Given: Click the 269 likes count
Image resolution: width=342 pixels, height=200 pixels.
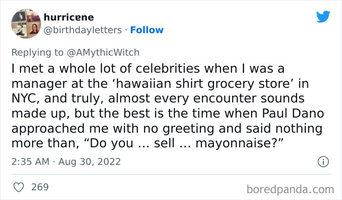Looking at the screenshot, I should [40, 187].
